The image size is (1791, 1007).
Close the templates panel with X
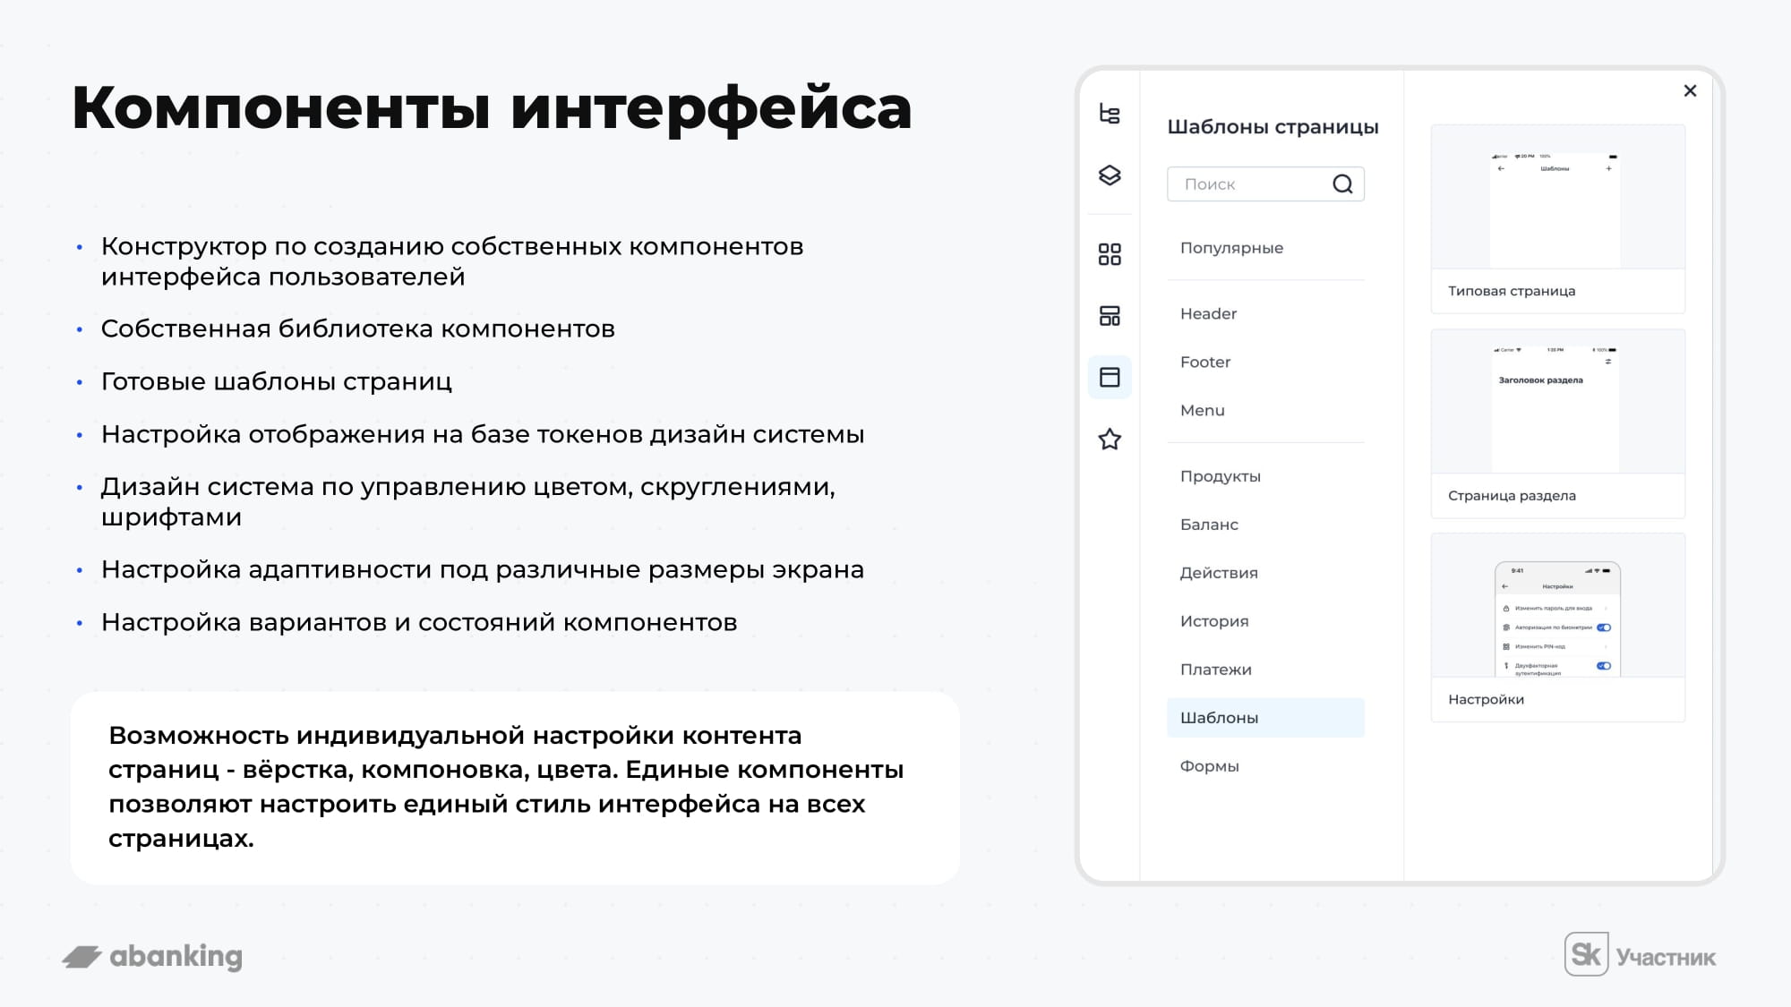pyautogui.click(x=1690, y=90)
